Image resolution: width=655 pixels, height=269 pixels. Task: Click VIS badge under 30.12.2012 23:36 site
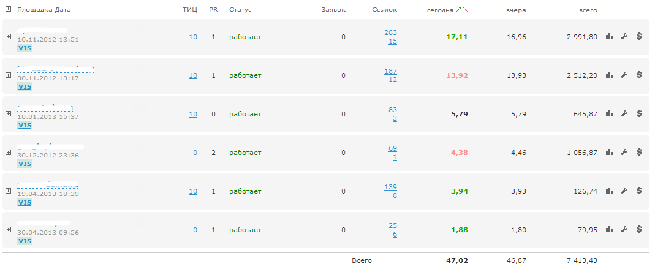[25, 164]
